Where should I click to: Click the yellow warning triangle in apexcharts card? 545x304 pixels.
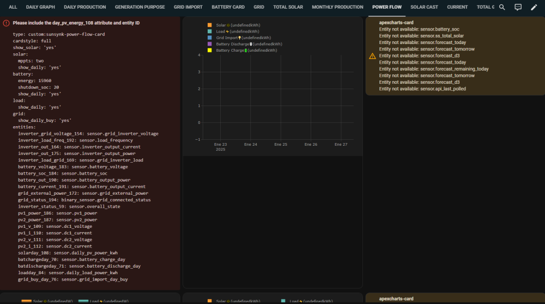pos(372,56)
